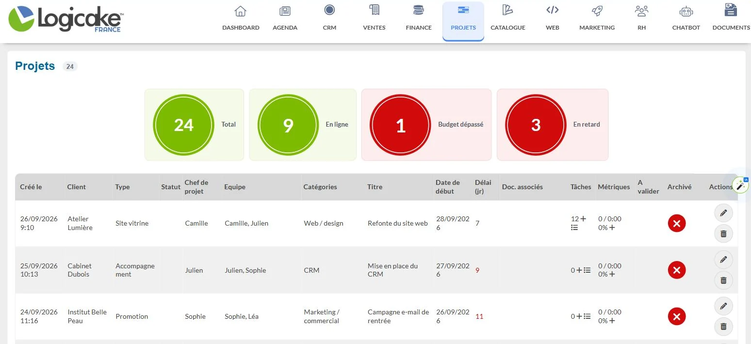Viewport: 751px width, 344px height.
Task: Click the Métriques column header
Action: click(614, 187)
